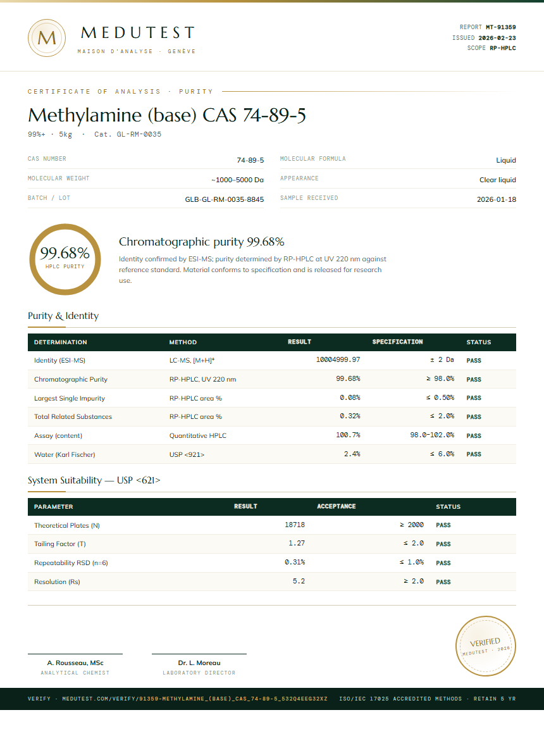Select the Tailing Factor result 1.27
The image size is (544, 729).
pos(297,544)
